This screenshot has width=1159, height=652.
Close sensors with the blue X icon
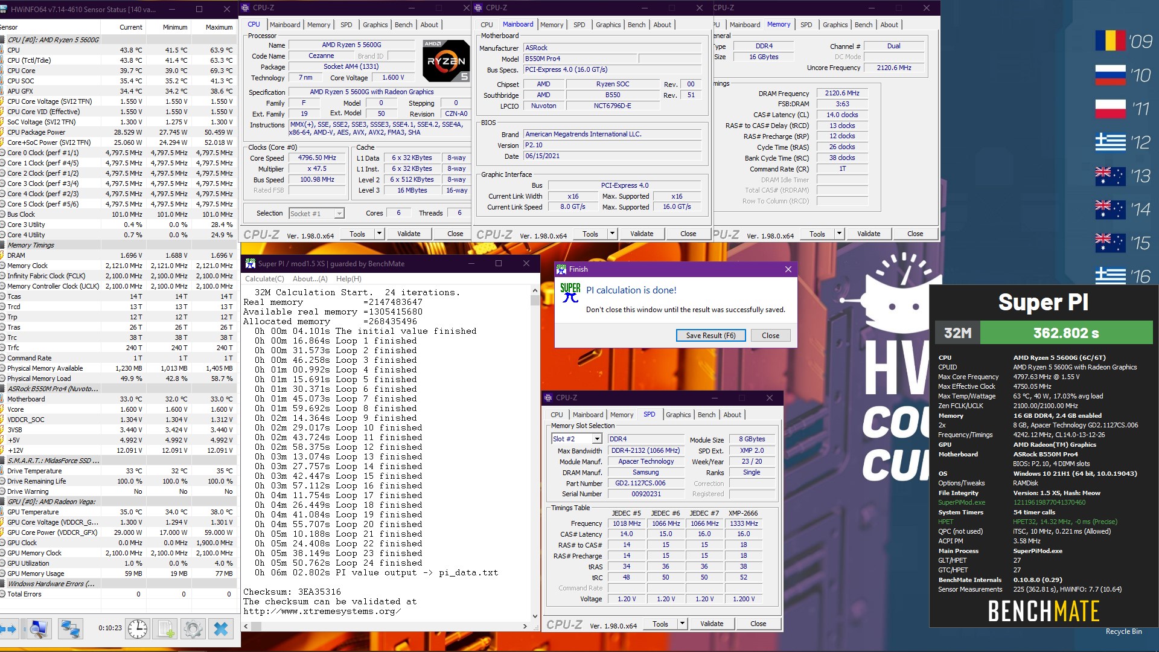click(221, 629)
